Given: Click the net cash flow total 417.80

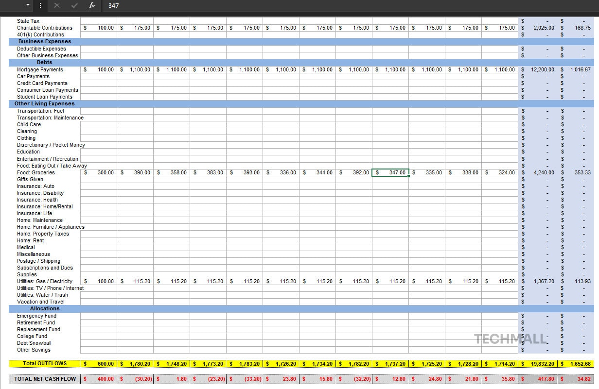Looking at the screenshot, I should (x=538, y=379).
